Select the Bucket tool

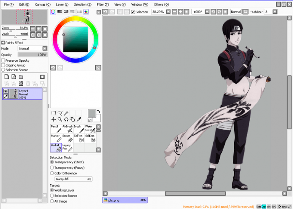coord(56,148)
